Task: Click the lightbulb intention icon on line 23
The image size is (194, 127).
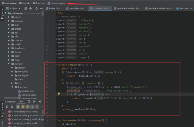Action: click(x=59, y=94)
